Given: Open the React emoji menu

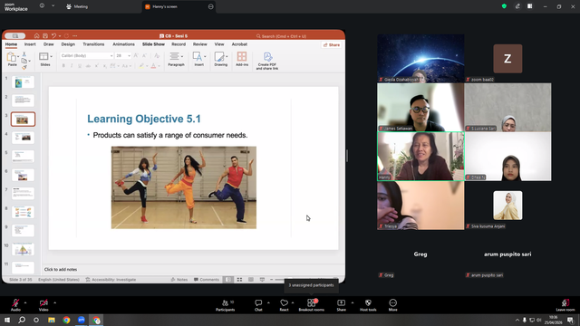Looking at the screenshot, I should point(284,305).
